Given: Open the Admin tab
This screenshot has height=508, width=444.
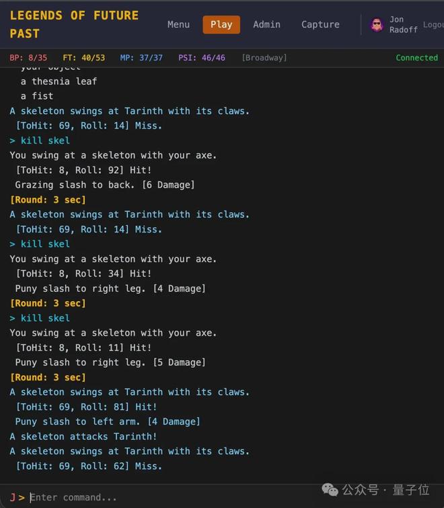Looking at the screenshot, I should point(266,24).
